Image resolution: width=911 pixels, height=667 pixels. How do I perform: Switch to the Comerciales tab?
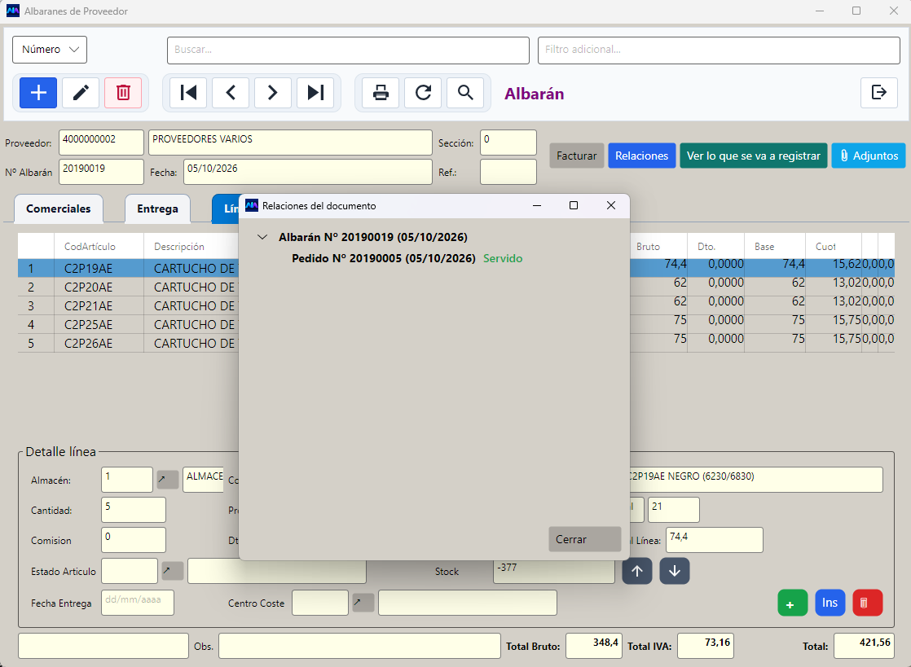(59, 209)
